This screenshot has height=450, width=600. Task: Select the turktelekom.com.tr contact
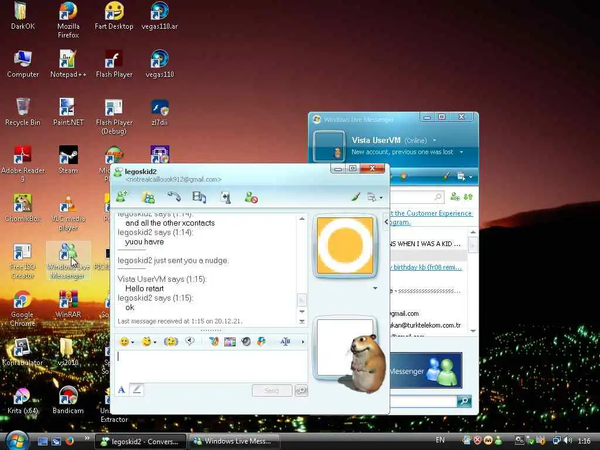tap(425, 325)
